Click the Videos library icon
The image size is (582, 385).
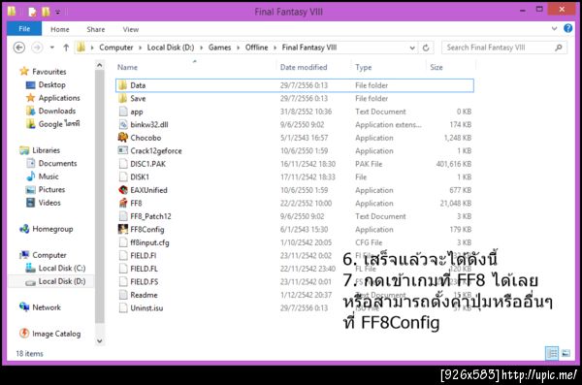point(30,203)
